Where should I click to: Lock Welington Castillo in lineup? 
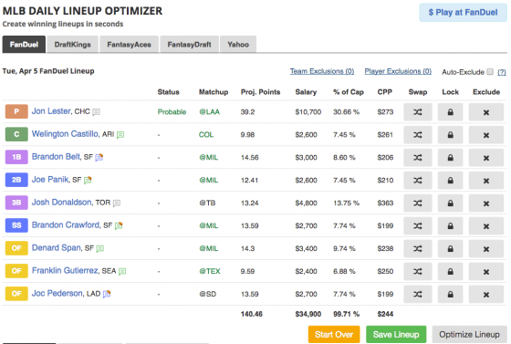pyautogui.click(x=450, y=135)
